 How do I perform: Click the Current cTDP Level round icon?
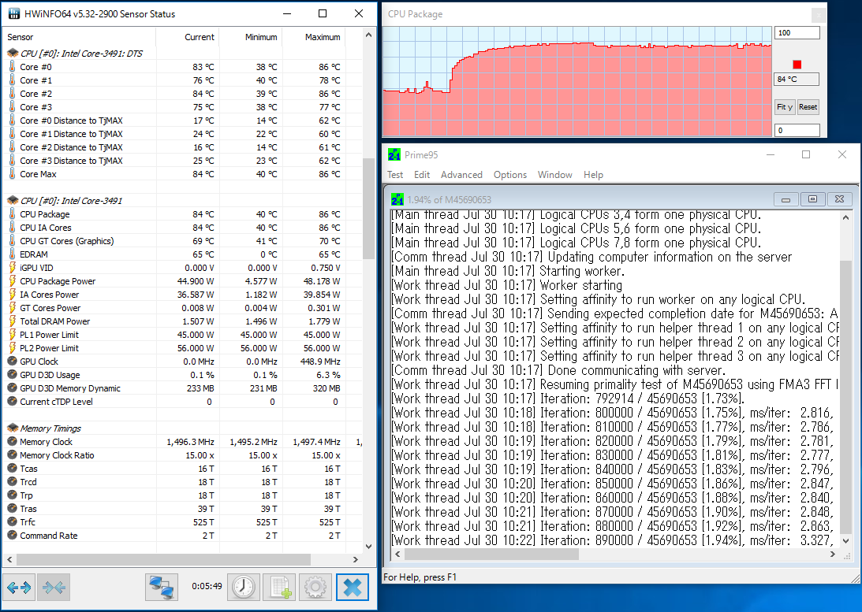12,401
